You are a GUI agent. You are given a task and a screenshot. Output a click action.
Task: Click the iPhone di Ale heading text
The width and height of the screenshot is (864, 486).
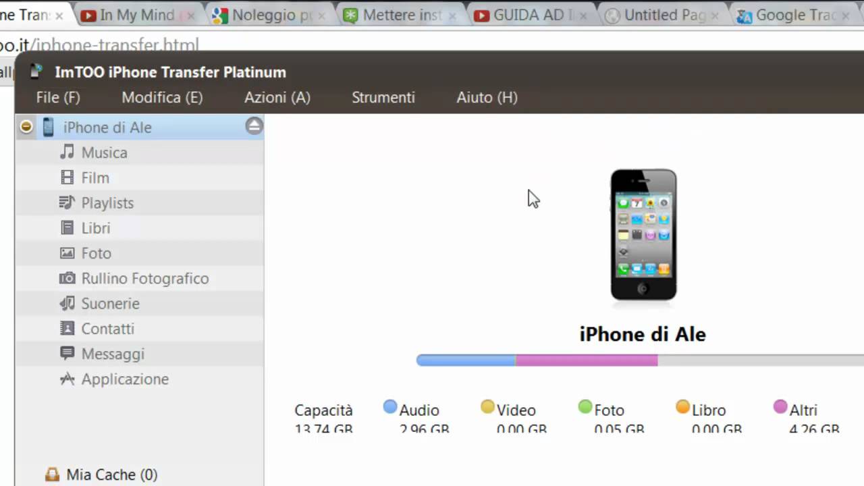[643, 334]
